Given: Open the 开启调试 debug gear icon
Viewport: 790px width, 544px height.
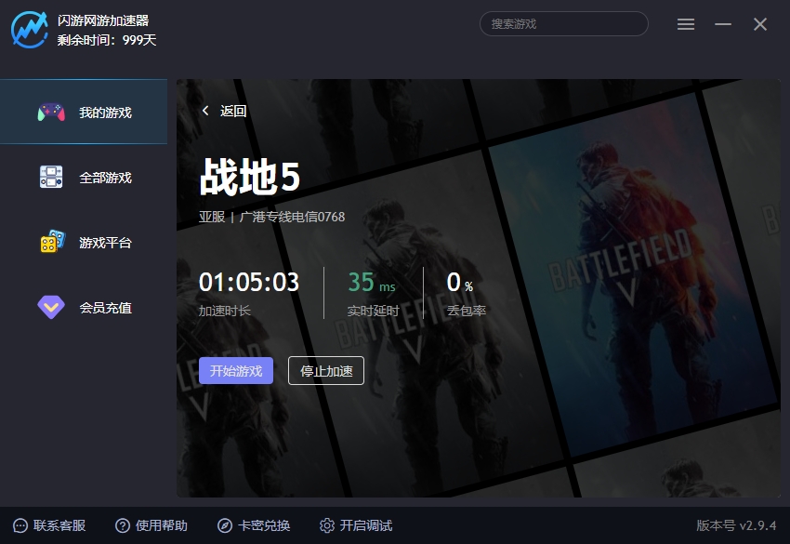Looking at the screenshot, I should point(327,525).
